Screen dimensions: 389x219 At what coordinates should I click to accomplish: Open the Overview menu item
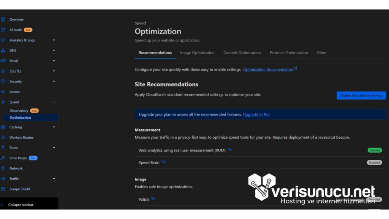(16, 19)
